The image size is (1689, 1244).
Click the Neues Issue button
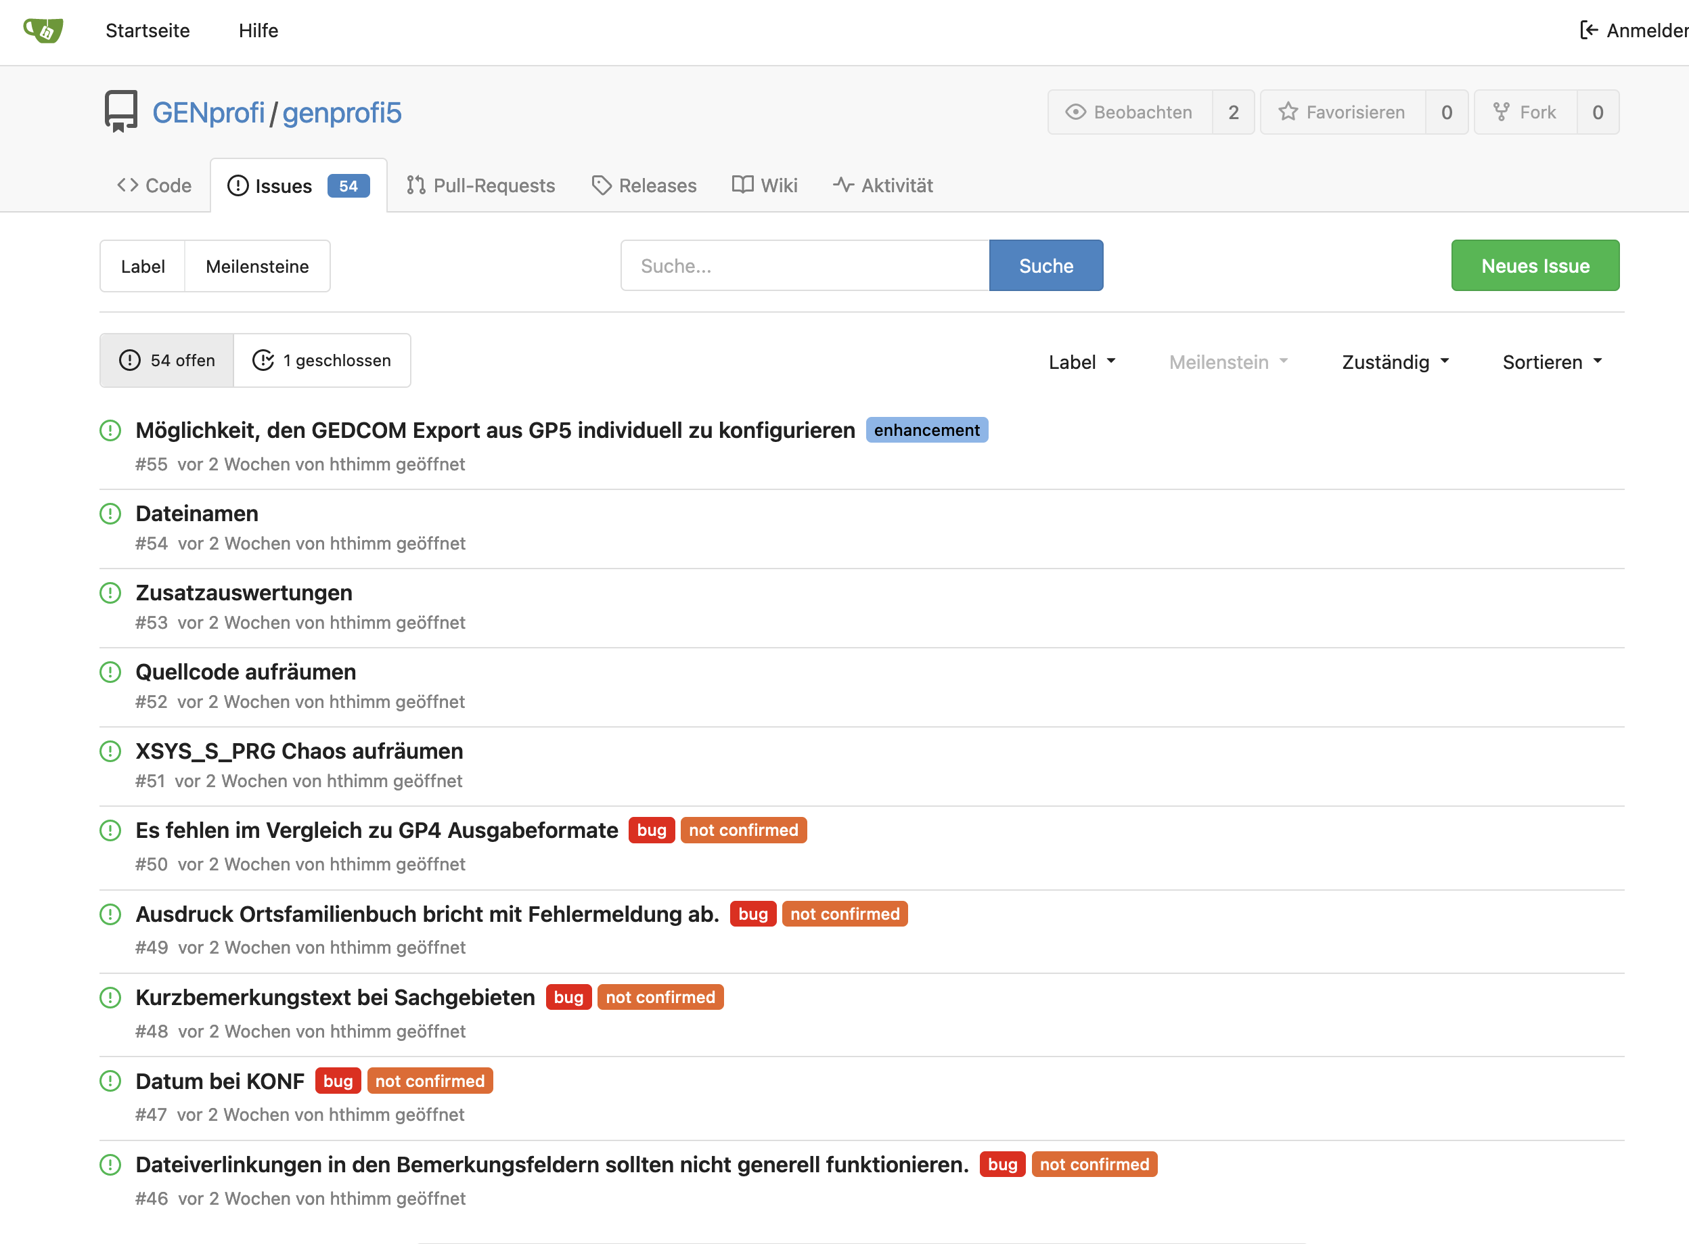1535,265
